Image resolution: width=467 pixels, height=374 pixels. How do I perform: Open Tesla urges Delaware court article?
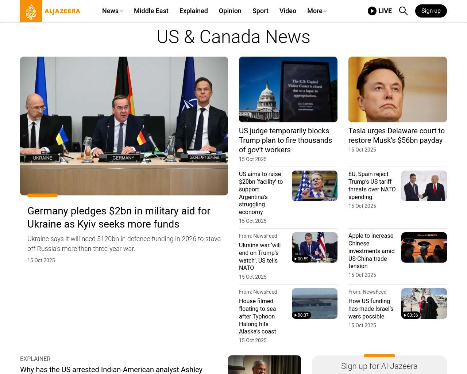(397, 136)
